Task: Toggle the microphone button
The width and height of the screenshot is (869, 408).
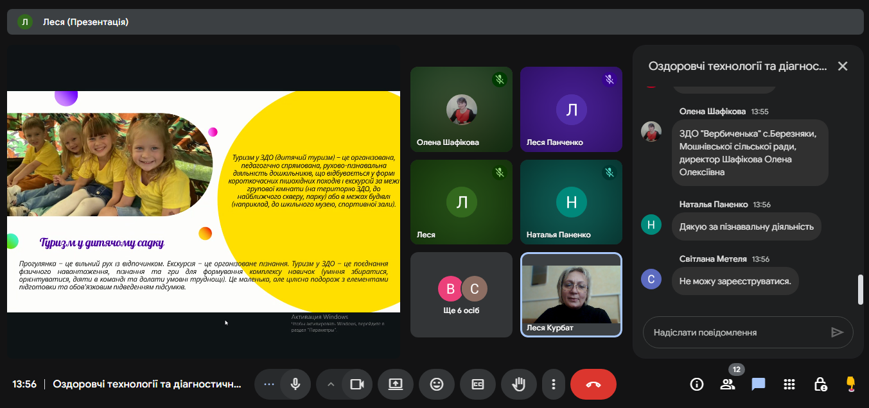Action: [x=295, y=384]
